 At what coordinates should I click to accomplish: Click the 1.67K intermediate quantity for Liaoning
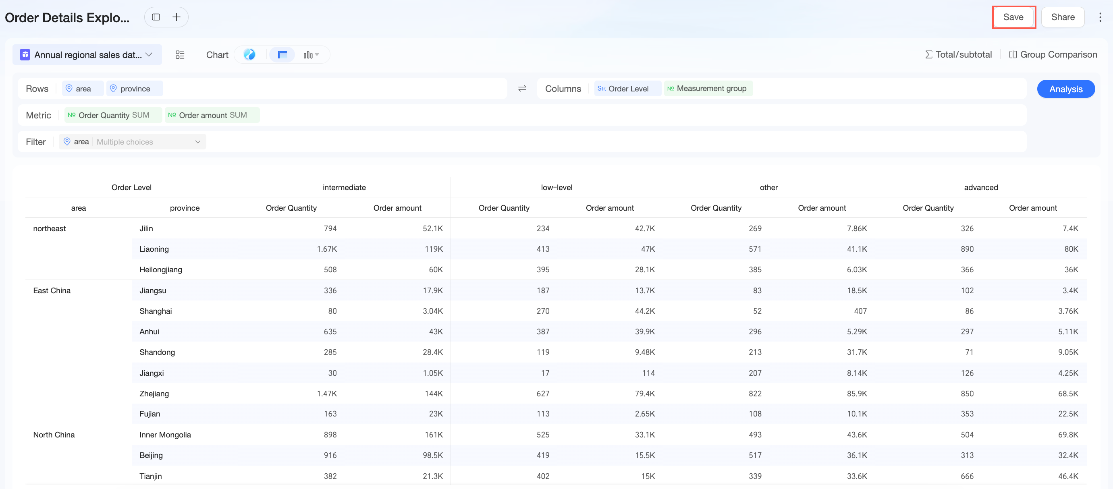(327, 249)
